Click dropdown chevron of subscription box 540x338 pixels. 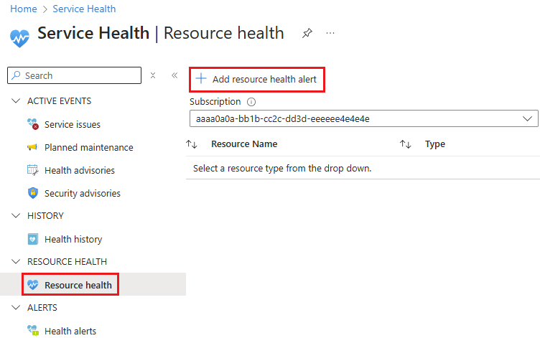[527, 118]
